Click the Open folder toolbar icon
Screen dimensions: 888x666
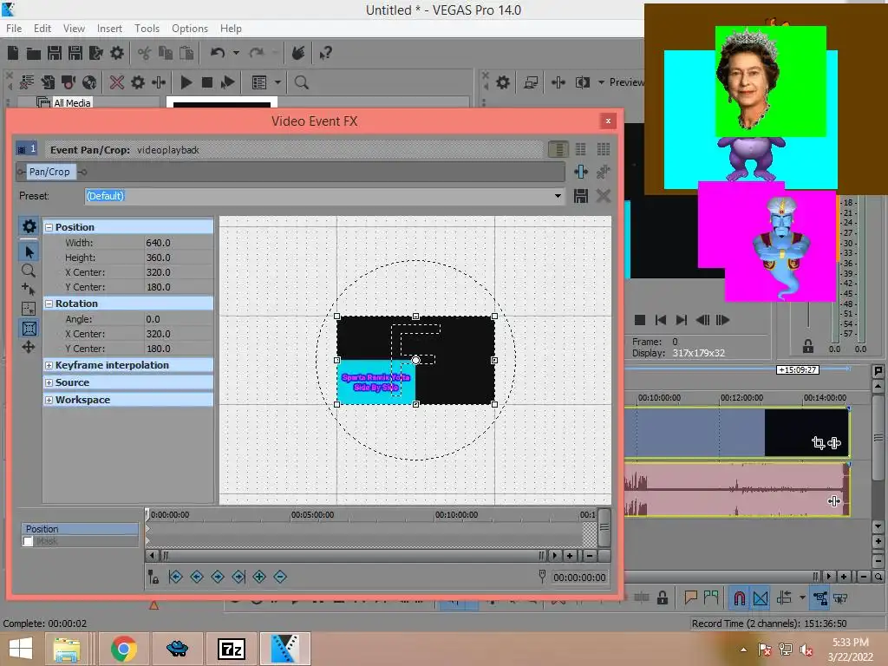34,53
